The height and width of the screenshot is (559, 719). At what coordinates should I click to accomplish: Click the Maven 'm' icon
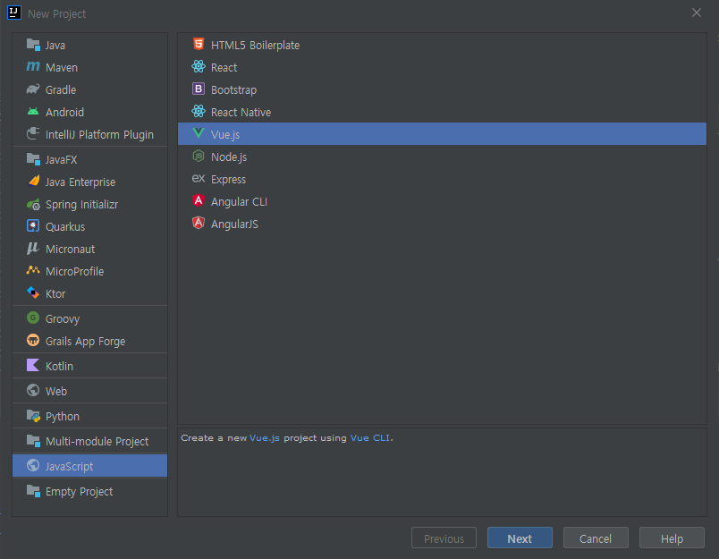(33, 67)
